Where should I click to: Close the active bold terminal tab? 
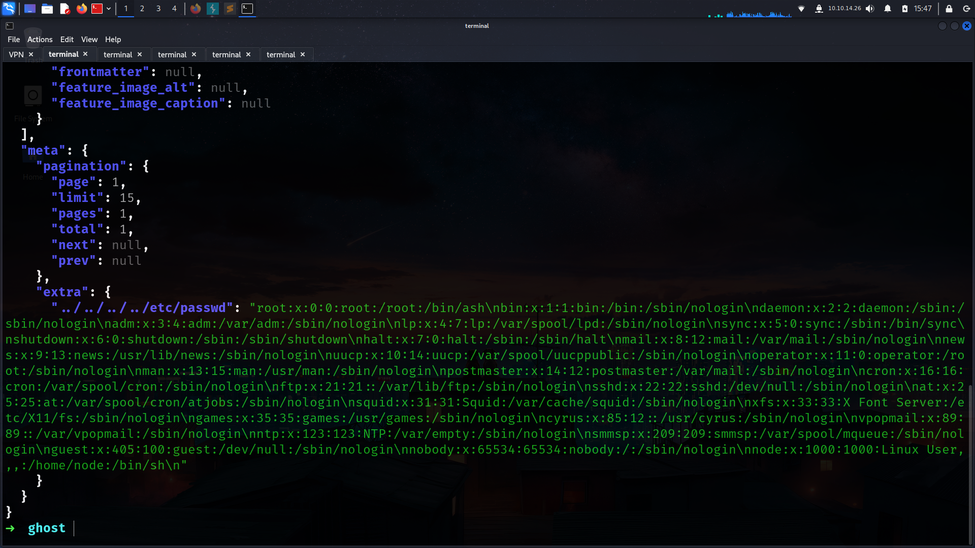(x=85, y=54)
